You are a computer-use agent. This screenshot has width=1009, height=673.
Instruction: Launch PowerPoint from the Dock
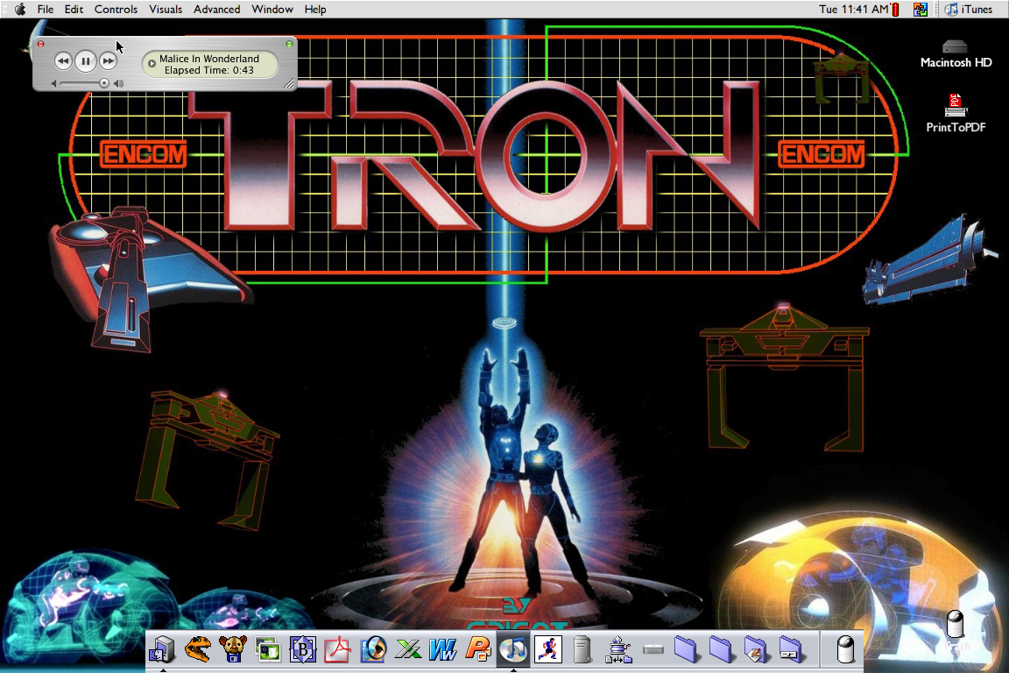pyautogui.click(x=478, y=650)
